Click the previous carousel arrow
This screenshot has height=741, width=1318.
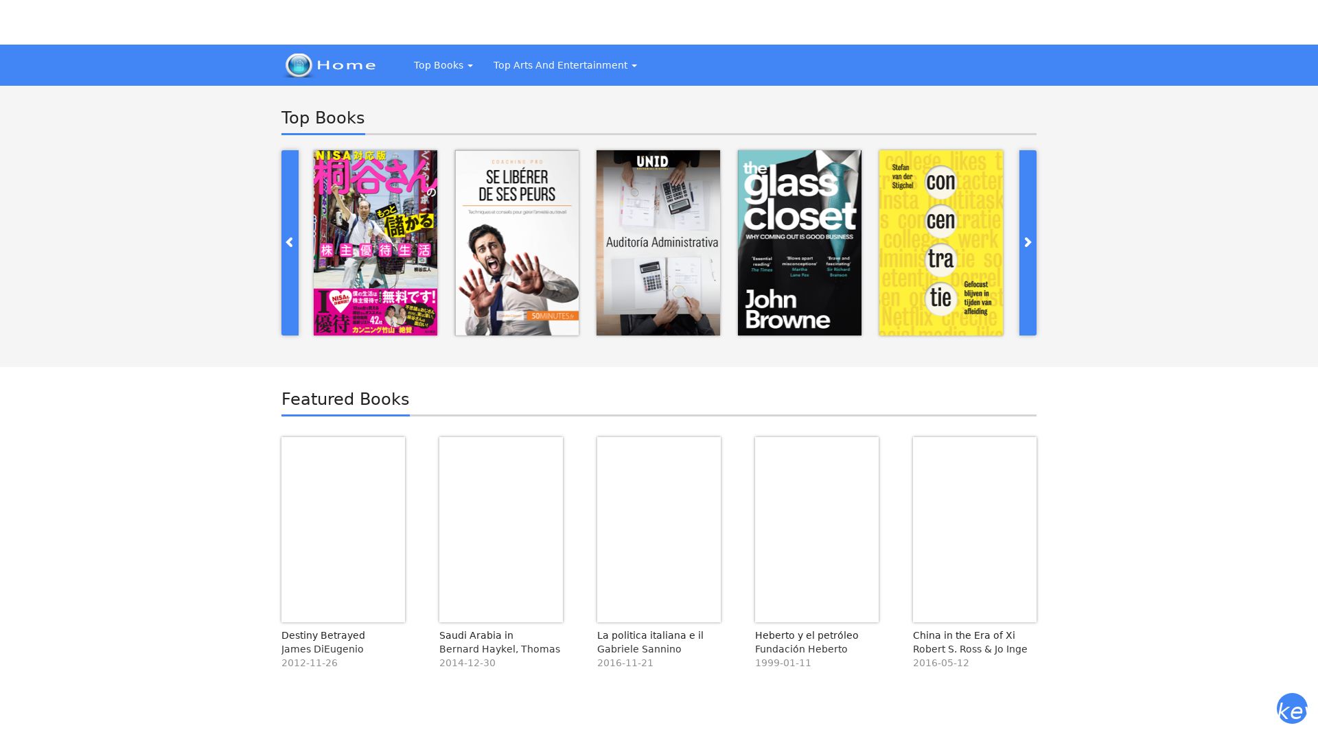click(290, 243)
